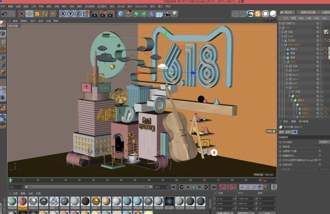The height and width of the screenshot is (214, 330).
Task: Toggle the Y axis lock
Action: [x=70, y=14]
